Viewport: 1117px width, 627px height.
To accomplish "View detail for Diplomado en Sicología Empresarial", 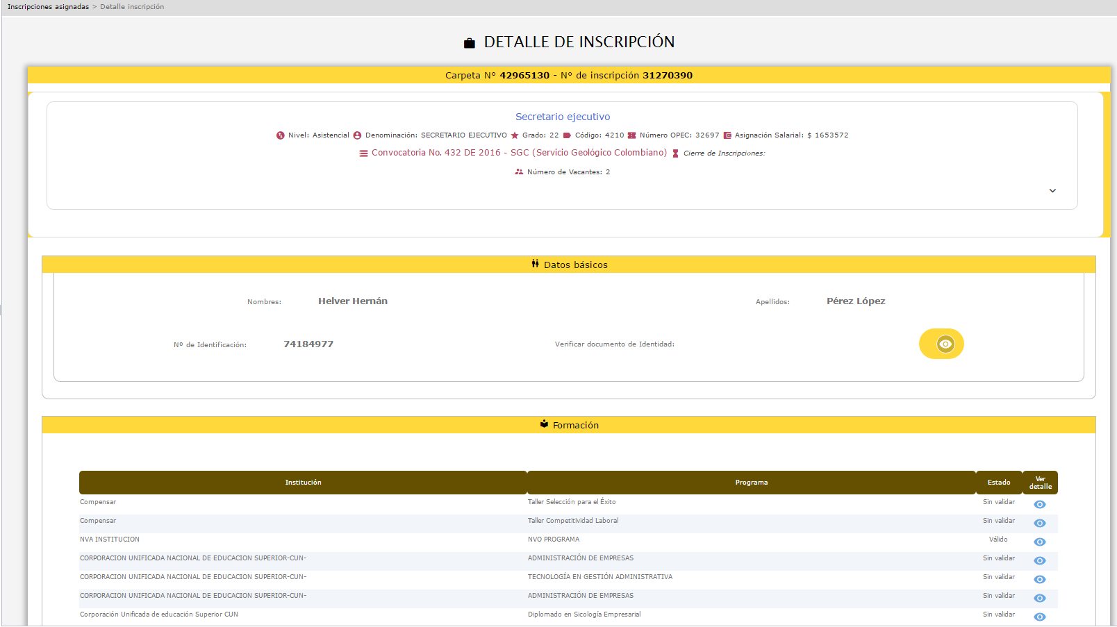I will pyautogui.click(x=1039, y=617).
